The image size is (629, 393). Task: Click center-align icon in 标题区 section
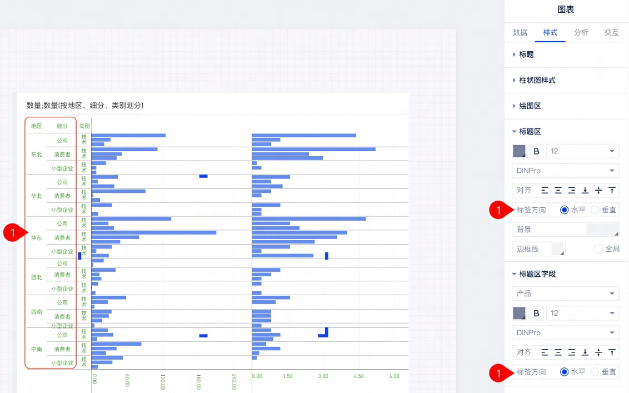558,190
